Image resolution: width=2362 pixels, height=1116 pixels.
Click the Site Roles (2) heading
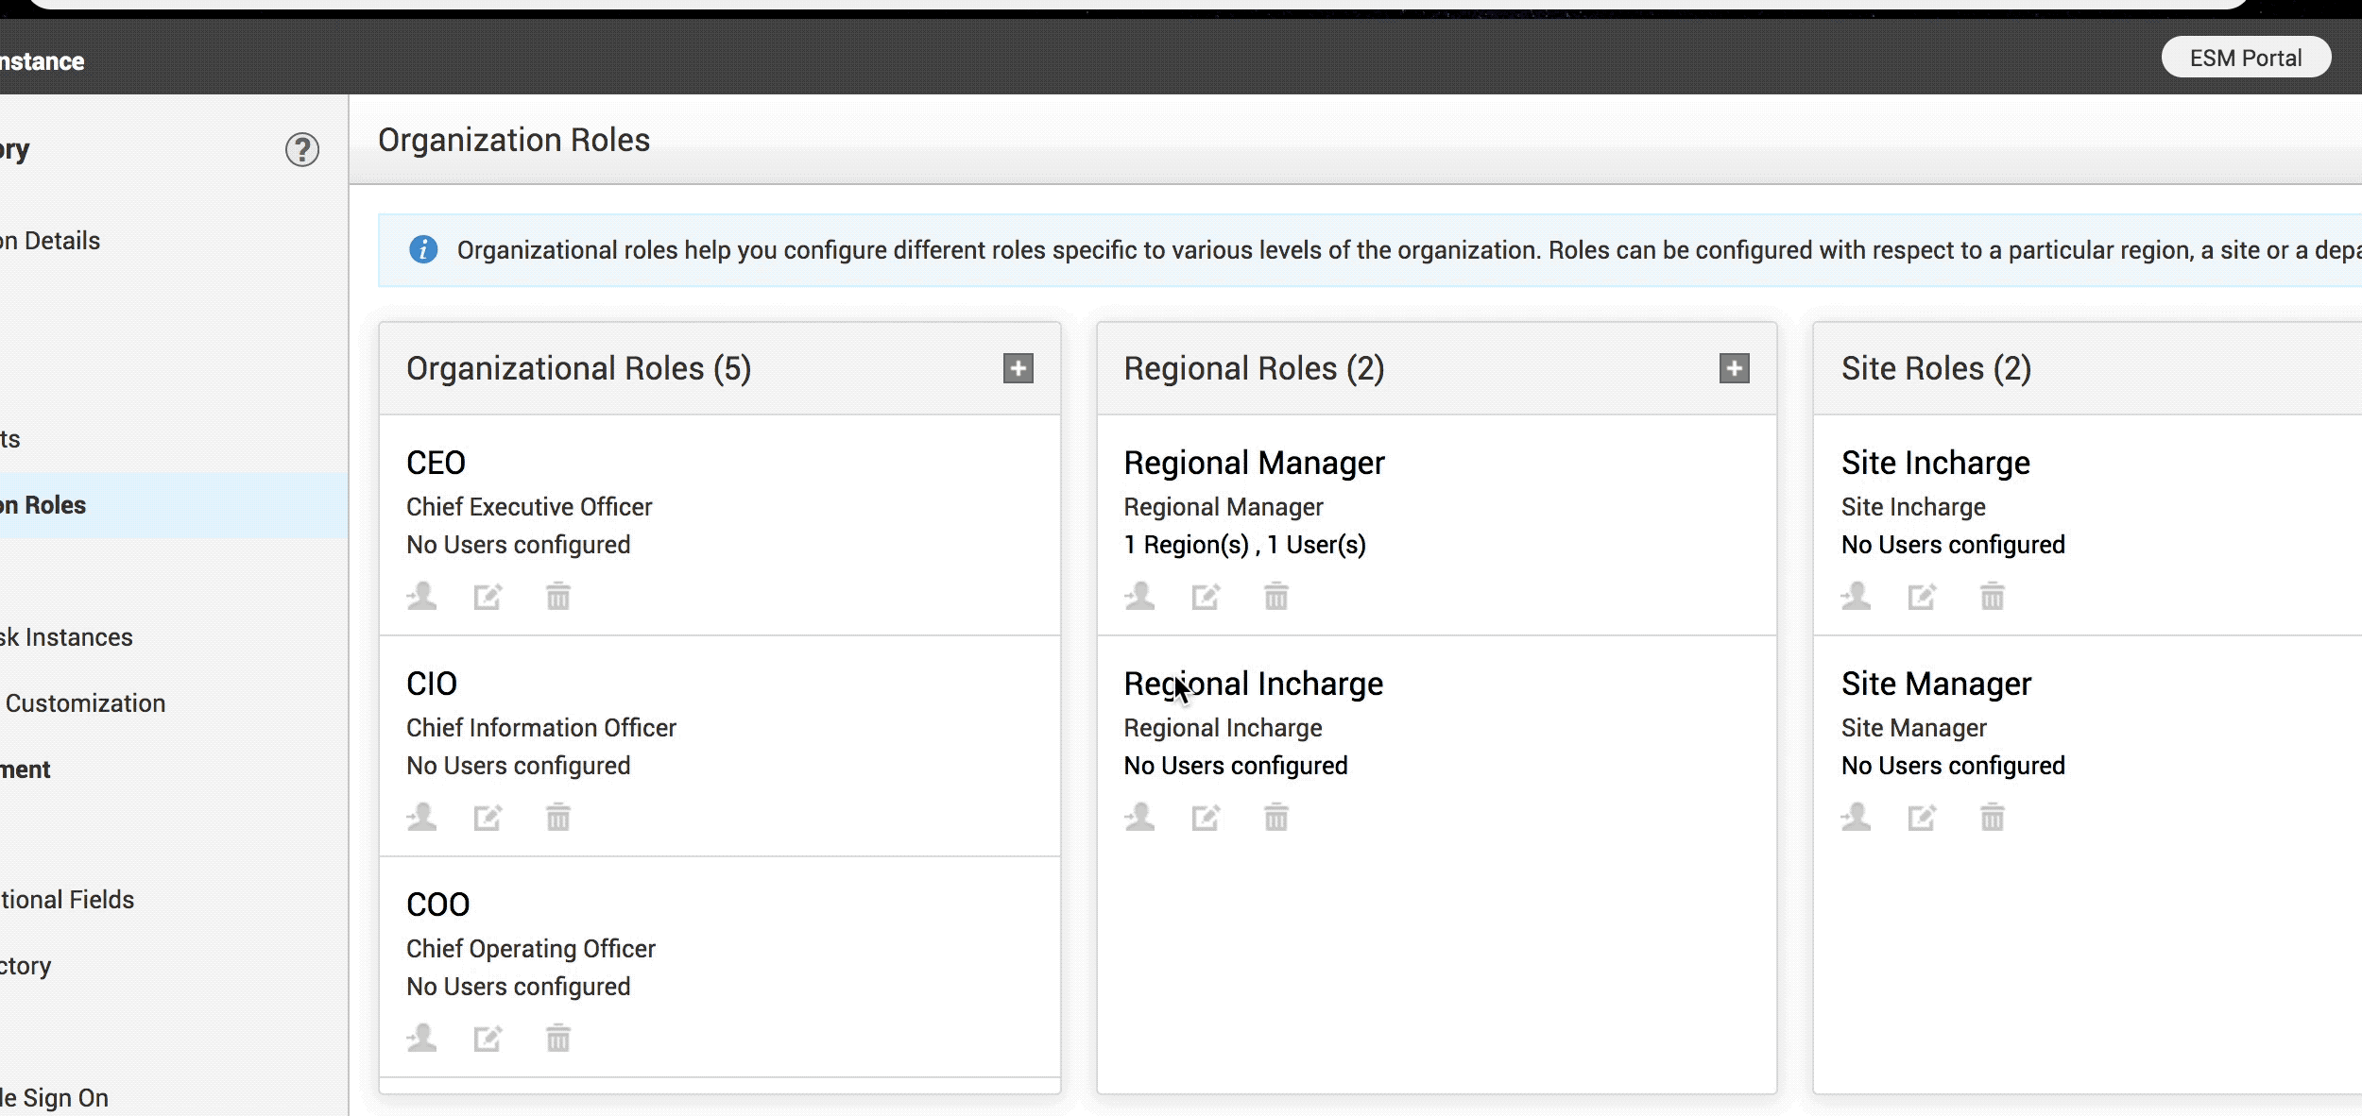coord(1936,368)
